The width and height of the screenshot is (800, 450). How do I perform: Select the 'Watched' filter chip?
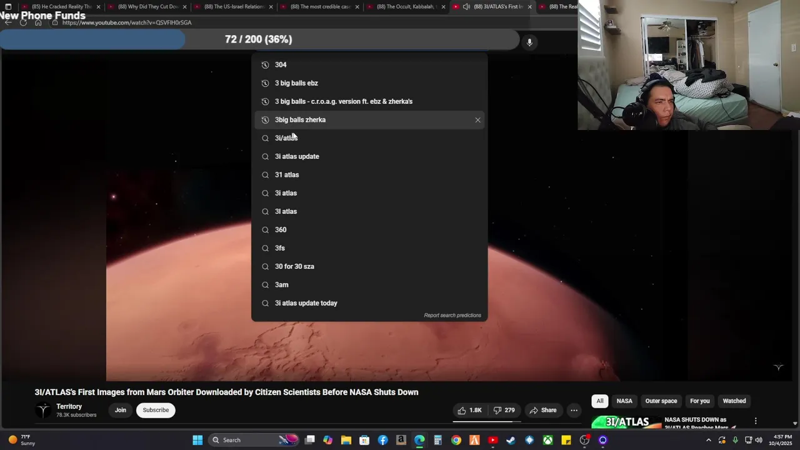pyautogui.click(x=734, y=401)
